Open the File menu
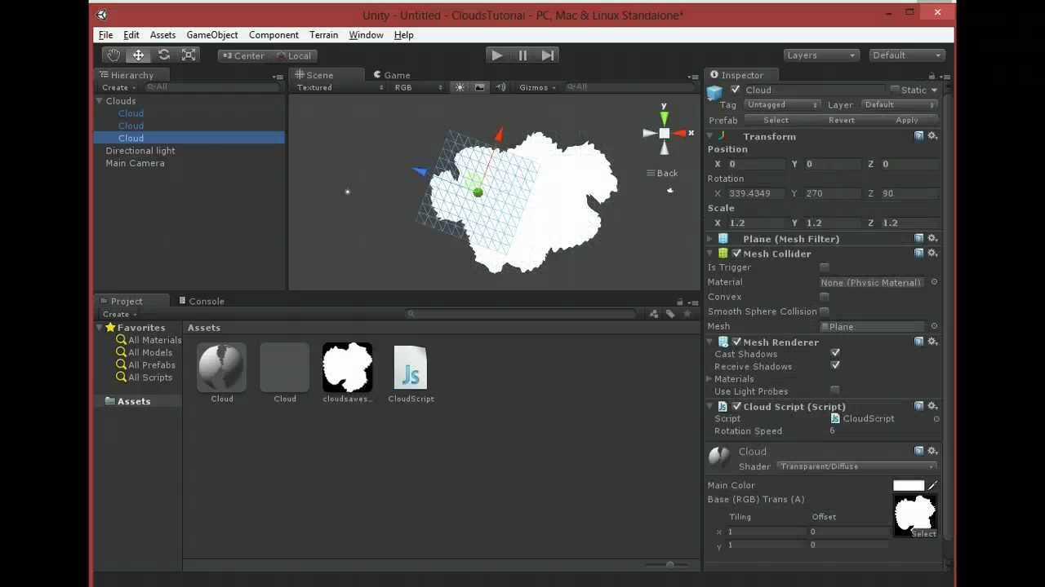 [x=106, y=35]
